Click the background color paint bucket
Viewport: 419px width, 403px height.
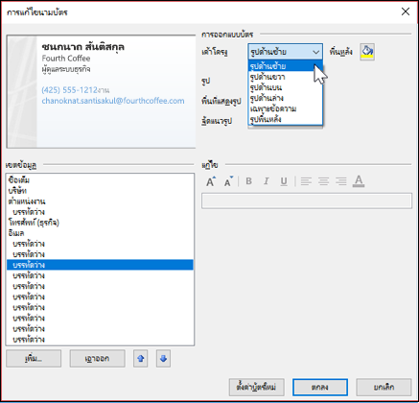[x=367, y=52]
